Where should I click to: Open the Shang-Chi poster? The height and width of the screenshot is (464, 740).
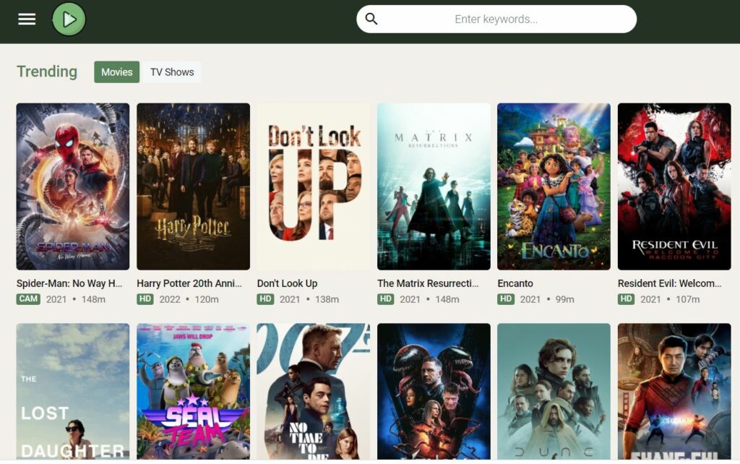tap(674, 391)
